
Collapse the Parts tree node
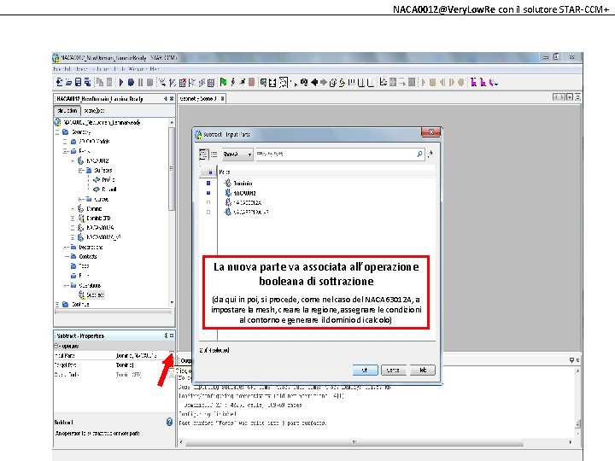(65, 151)
